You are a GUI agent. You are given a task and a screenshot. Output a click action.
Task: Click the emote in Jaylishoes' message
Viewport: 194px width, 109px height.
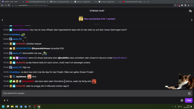(x=29, y=76)
